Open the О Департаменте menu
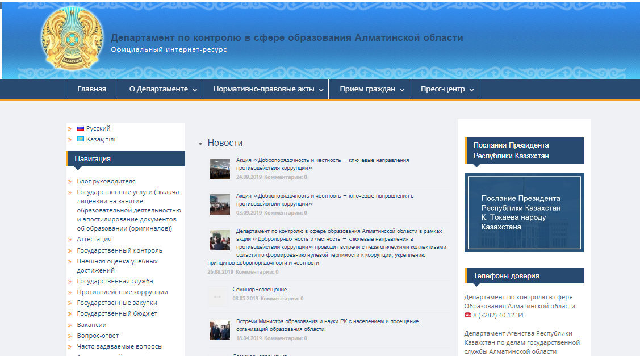The height and width of the screenshot is (356, 640). tap(160, 89)
